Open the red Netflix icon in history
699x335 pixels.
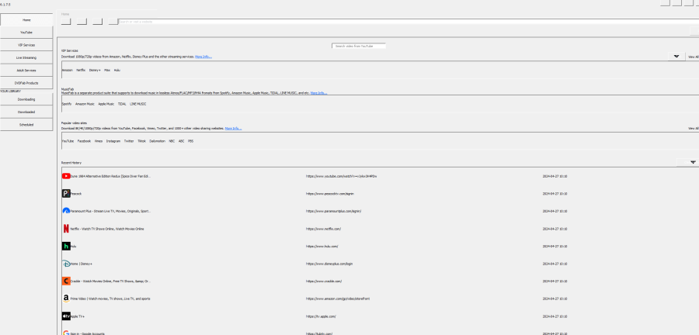[x=66, y=229]
